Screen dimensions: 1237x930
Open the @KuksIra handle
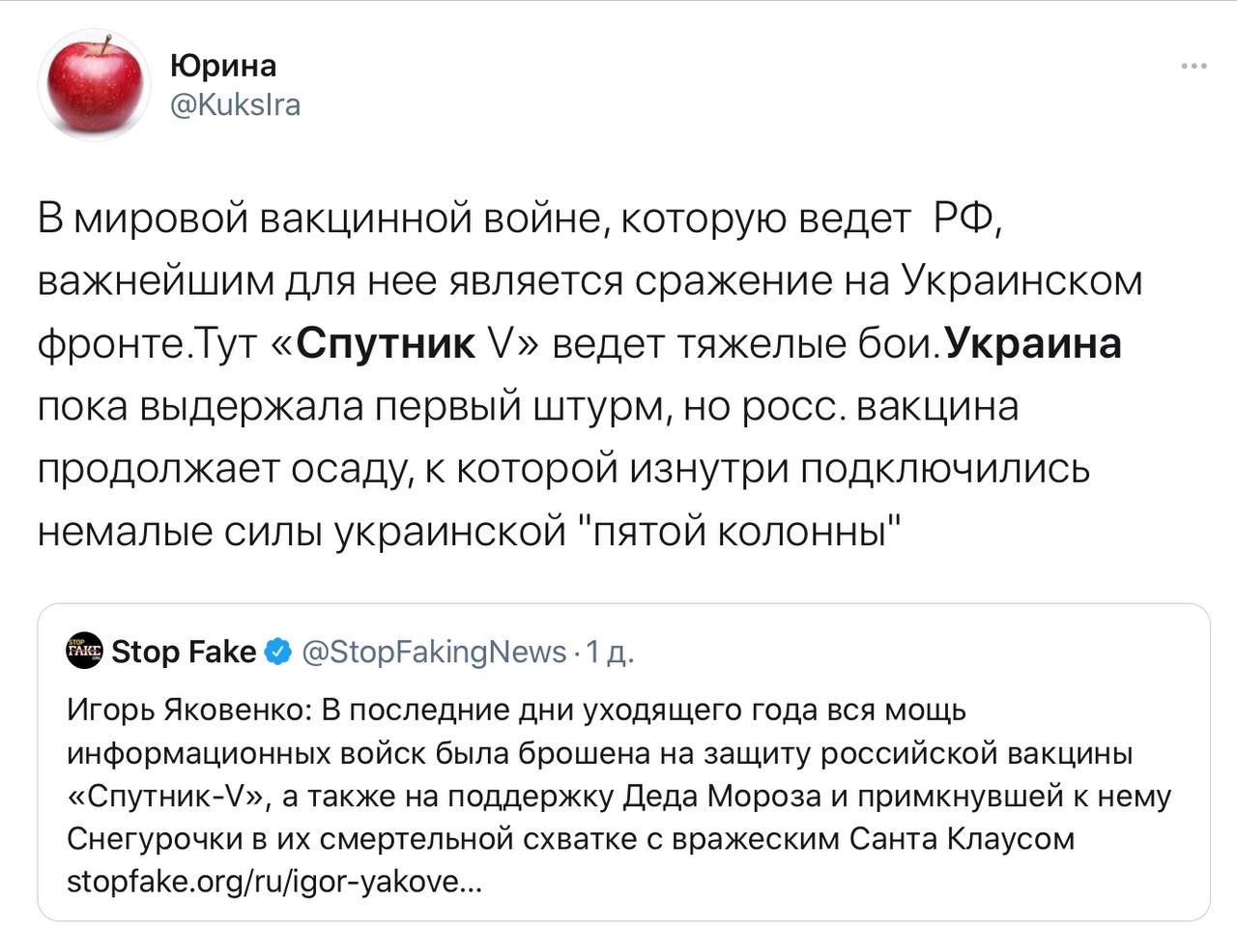(235, 103)
